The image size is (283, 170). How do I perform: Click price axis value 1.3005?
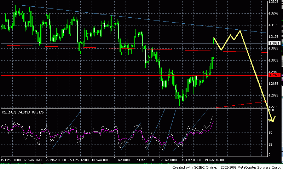coord(273,60)
